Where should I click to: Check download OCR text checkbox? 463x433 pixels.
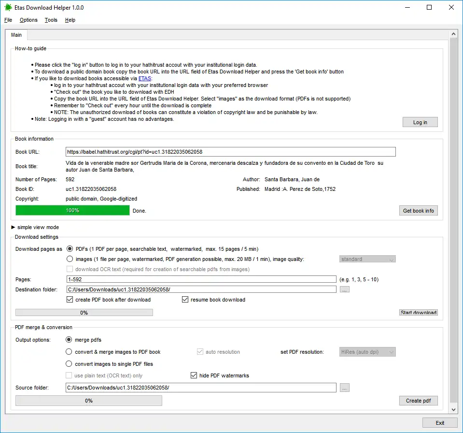[70, 269]
